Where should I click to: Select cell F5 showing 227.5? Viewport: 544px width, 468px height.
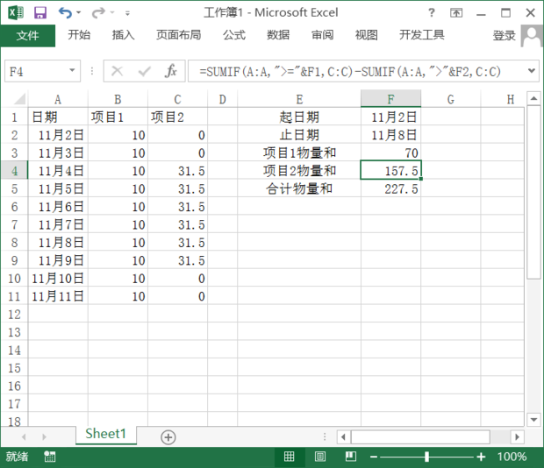[390, 188]
